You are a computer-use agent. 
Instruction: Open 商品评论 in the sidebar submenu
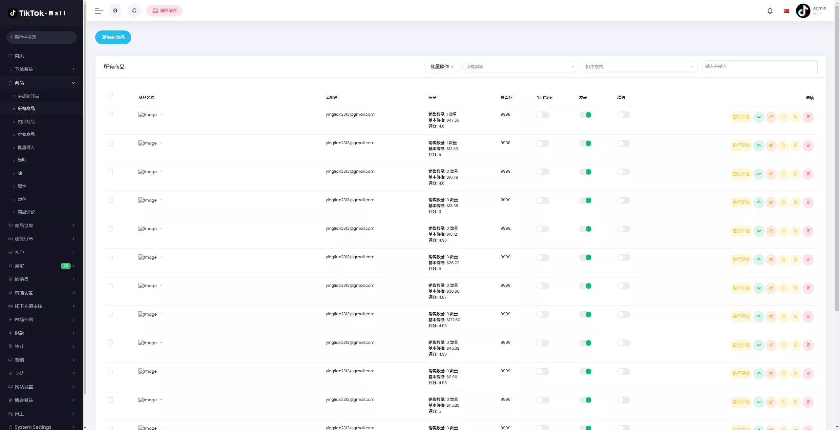pyautogui.click(x=26, y=212)
